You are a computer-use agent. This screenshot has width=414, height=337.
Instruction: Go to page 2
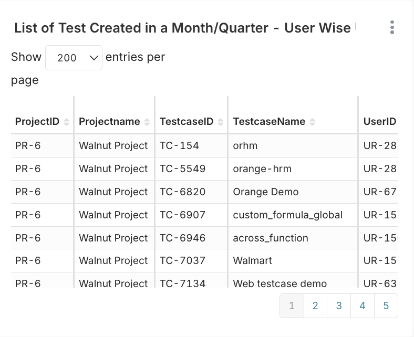point(315,306)
